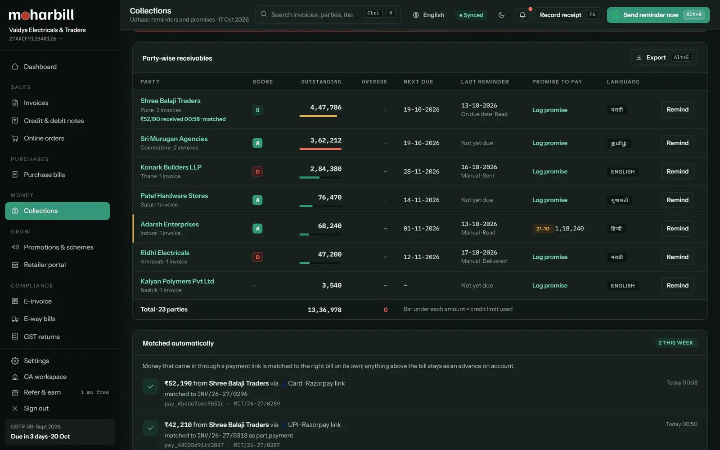720x450 pixels.
Task: Open Kalyan Polymers Pvt Ltd party link
Action: pyautogui.click(x=177, y=281)
